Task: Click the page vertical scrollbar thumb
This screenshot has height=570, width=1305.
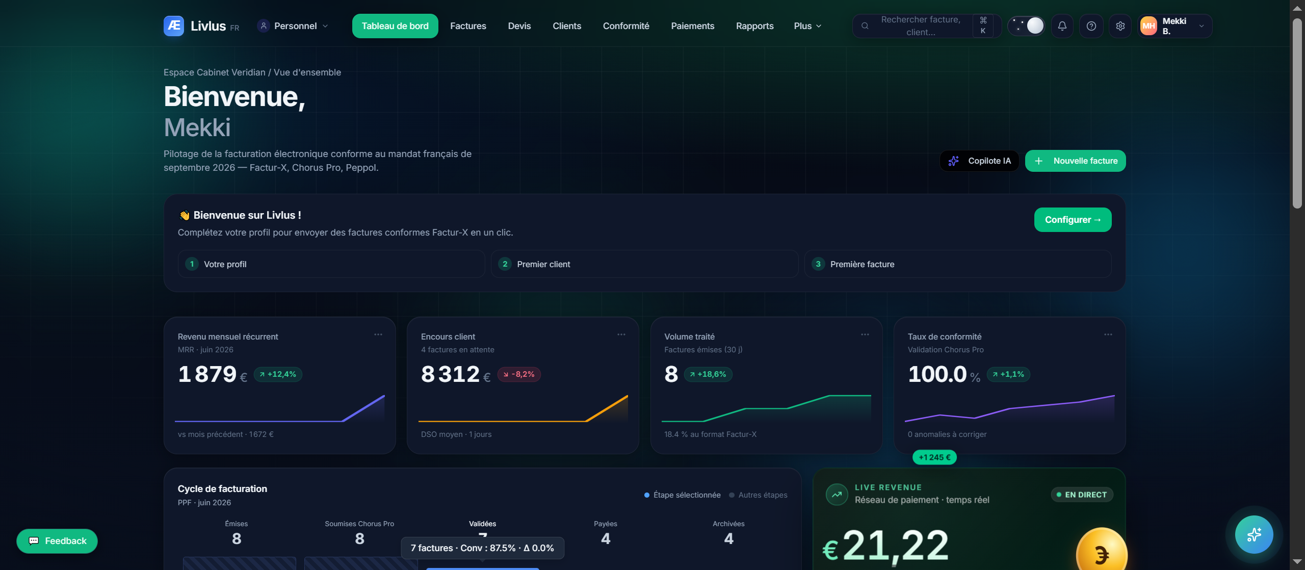Action: (x=1297, y=113)
